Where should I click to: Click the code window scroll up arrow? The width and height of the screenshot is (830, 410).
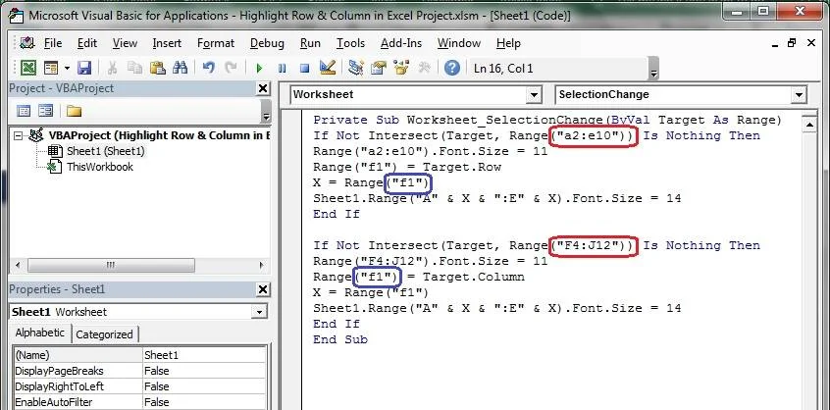point(808,125)
